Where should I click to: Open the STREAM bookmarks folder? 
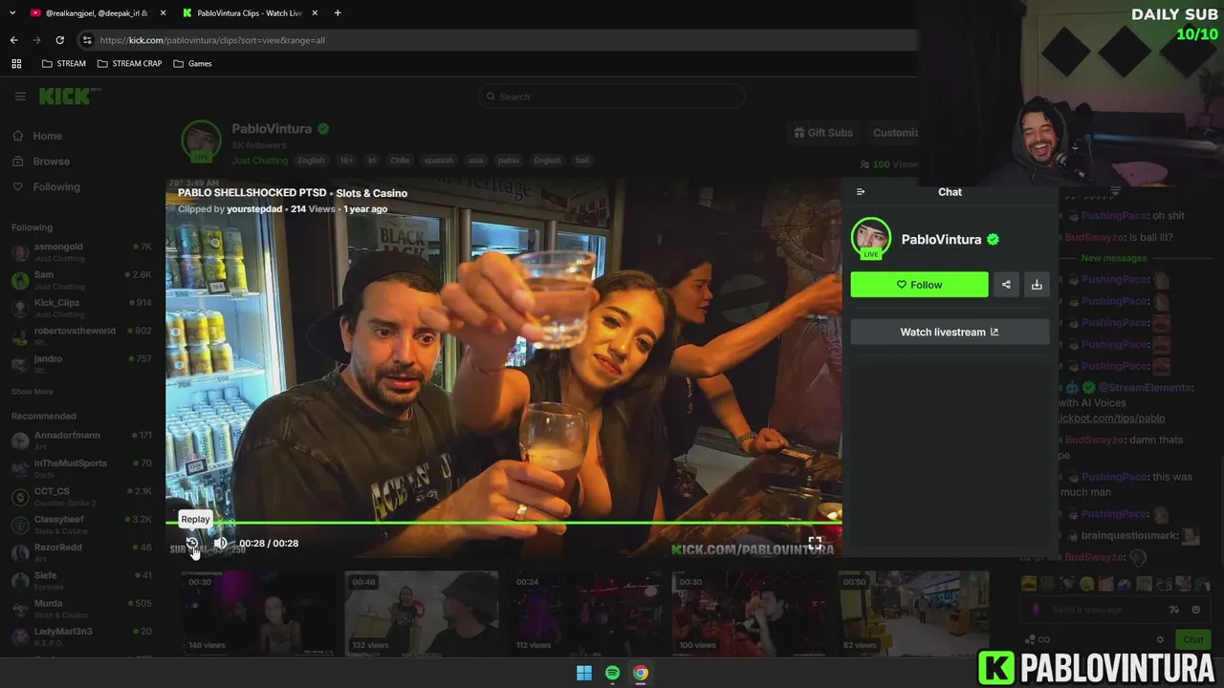[64, 63]
